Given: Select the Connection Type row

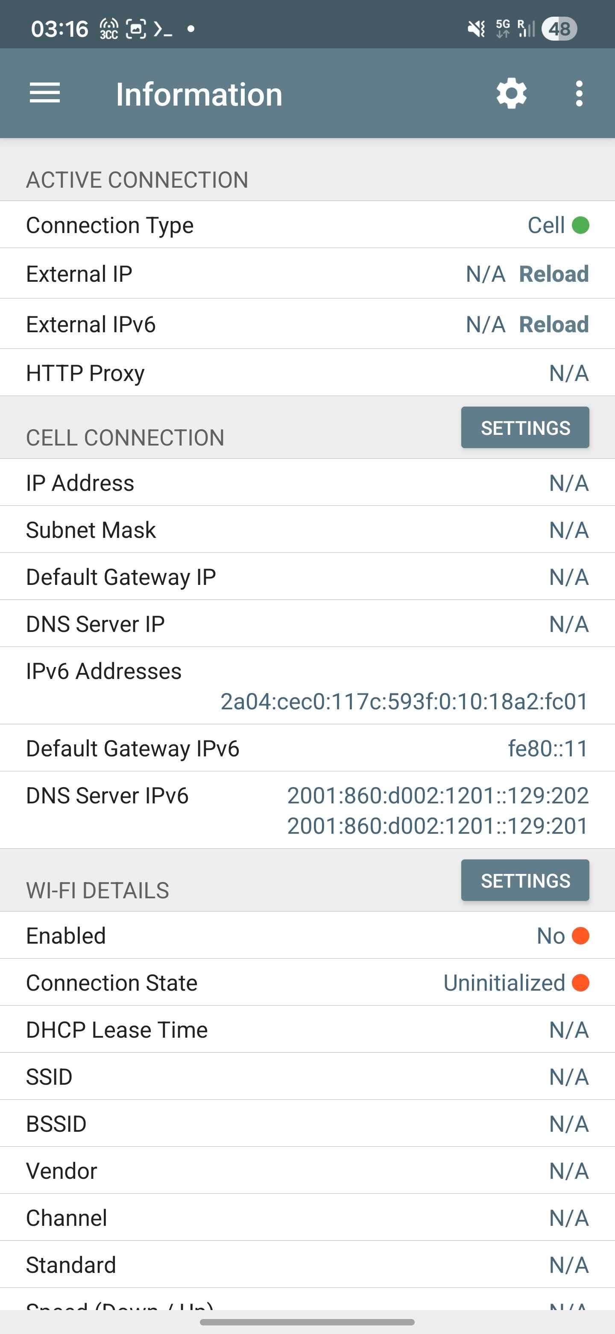Looking at the screenshot, I should tap(307, 225).
